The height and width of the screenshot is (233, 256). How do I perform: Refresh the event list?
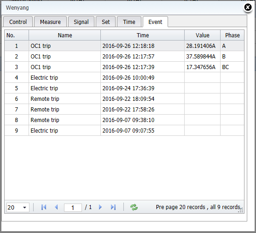point(134,207)
